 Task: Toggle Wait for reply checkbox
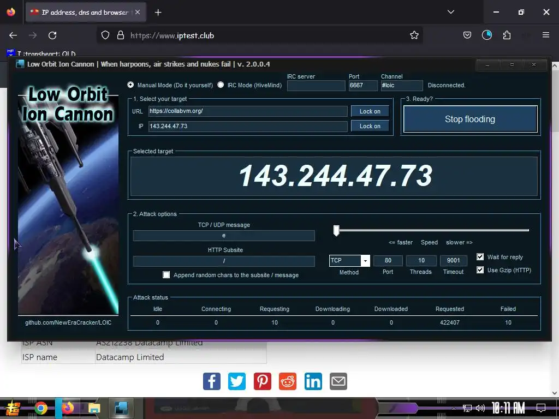click(x=480, y=257)
